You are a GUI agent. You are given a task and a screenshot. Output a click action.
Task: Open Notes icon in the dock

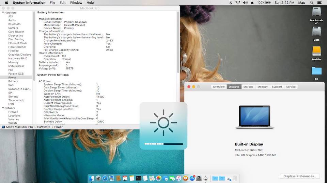(x=132, y=178)
